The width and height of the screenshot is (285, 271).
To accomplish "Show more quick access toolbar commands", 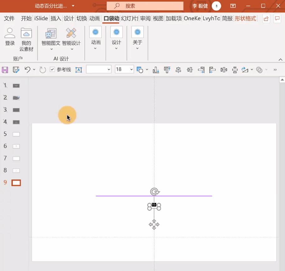I will point(275,70).
